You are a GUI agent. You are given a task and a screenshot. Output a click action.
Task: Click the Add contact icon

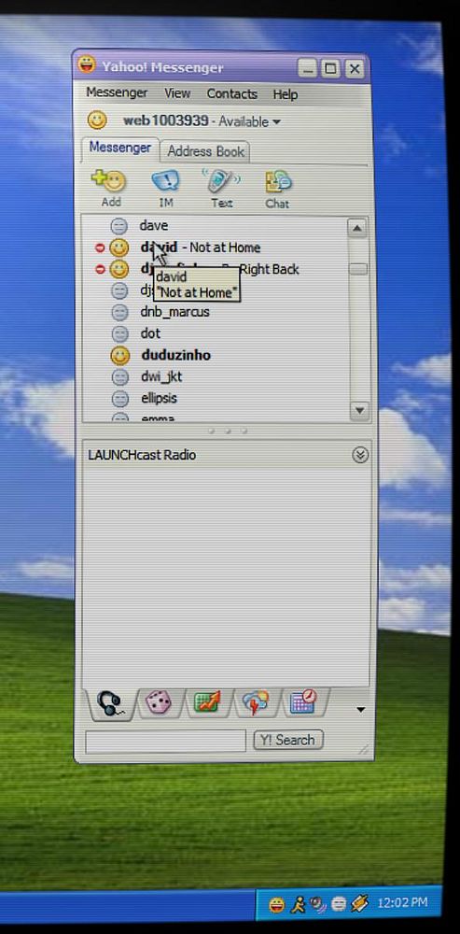(109, 181)
